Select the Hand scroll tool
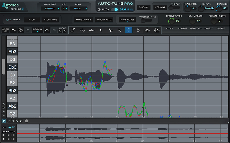Viewport: 230px width, 143px height. [138, 30]
